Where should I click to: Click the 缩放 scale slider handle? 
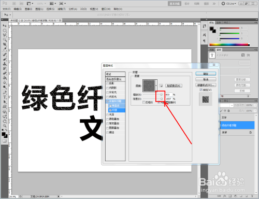(x=161, y=95)
